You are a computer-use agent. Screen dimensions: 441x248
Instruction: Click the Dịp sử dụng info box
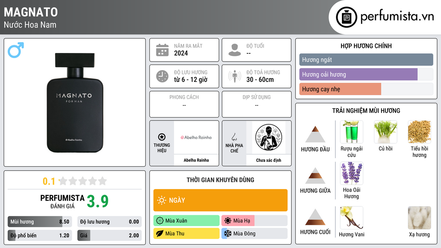257,104
